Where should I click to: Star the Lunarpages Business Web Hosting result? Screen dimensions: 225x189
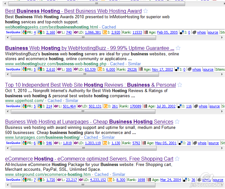177,122
